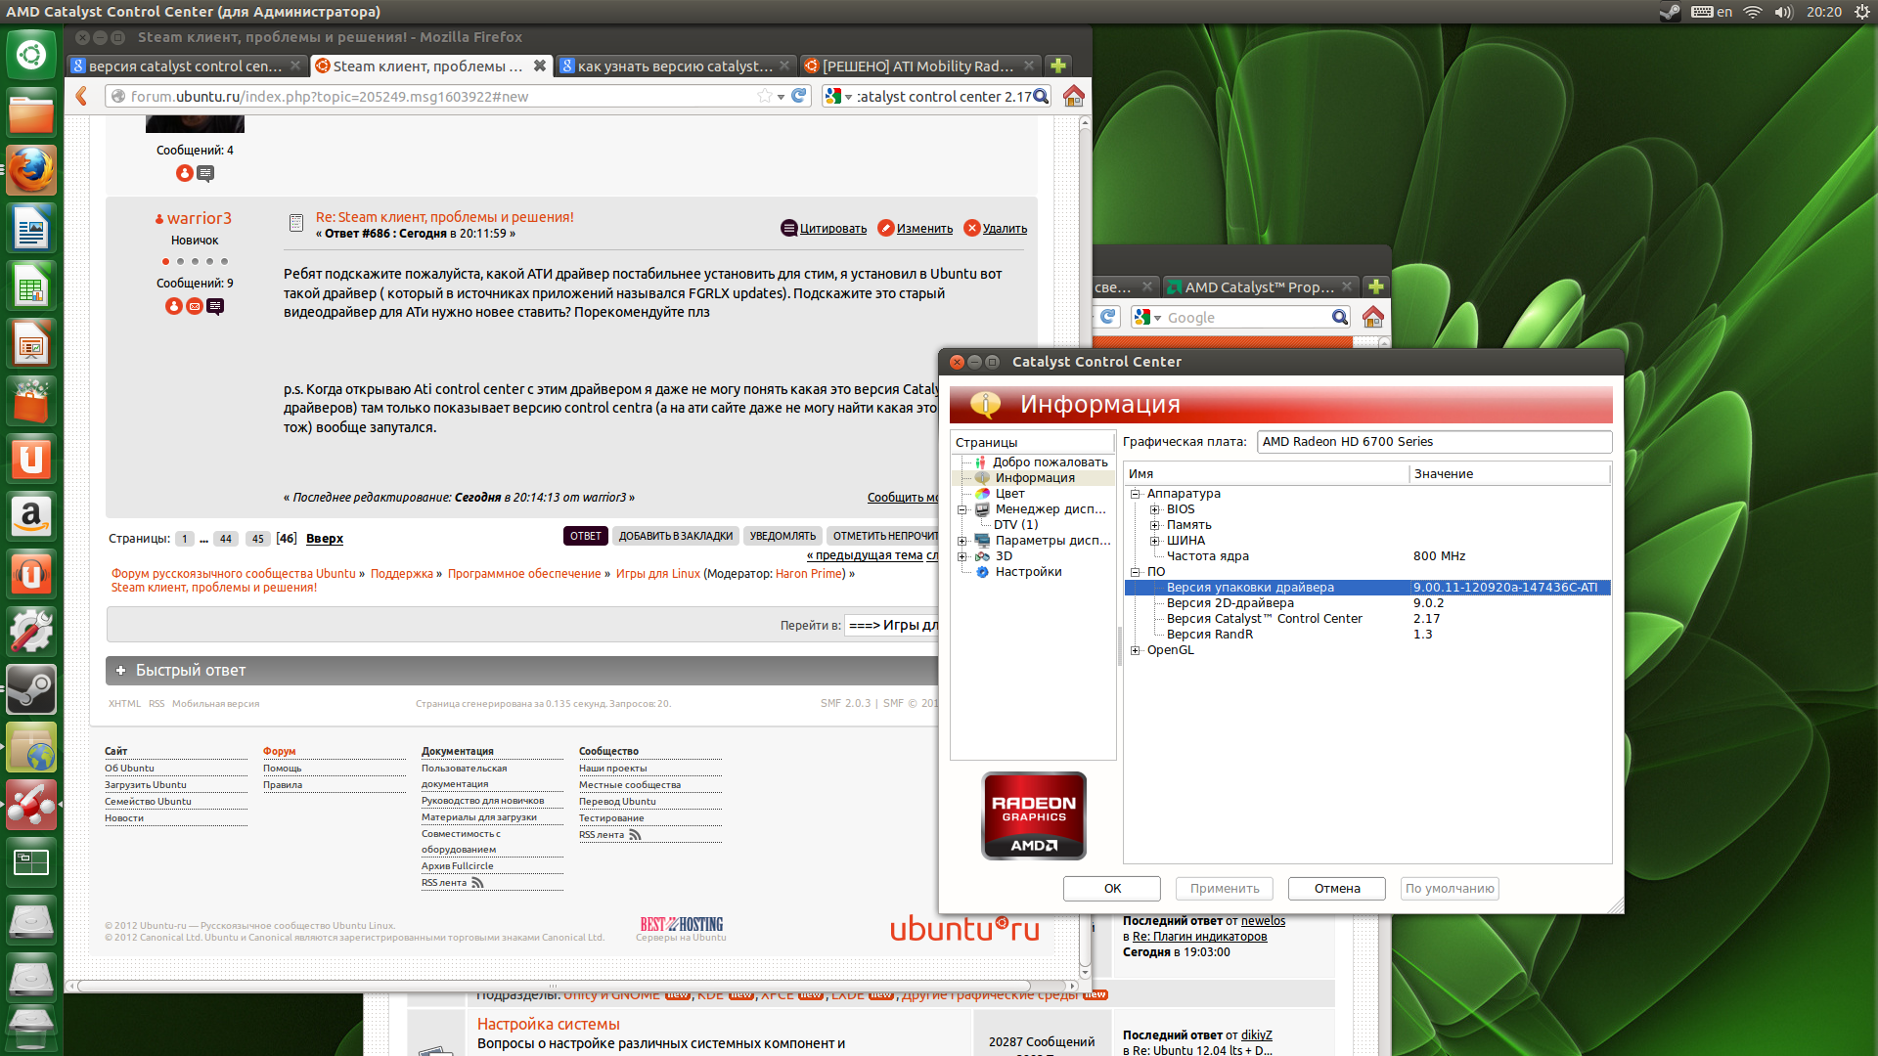Select Цвет page in tree
The image size is (1878, 1056).
click(x=1009, y=494)
